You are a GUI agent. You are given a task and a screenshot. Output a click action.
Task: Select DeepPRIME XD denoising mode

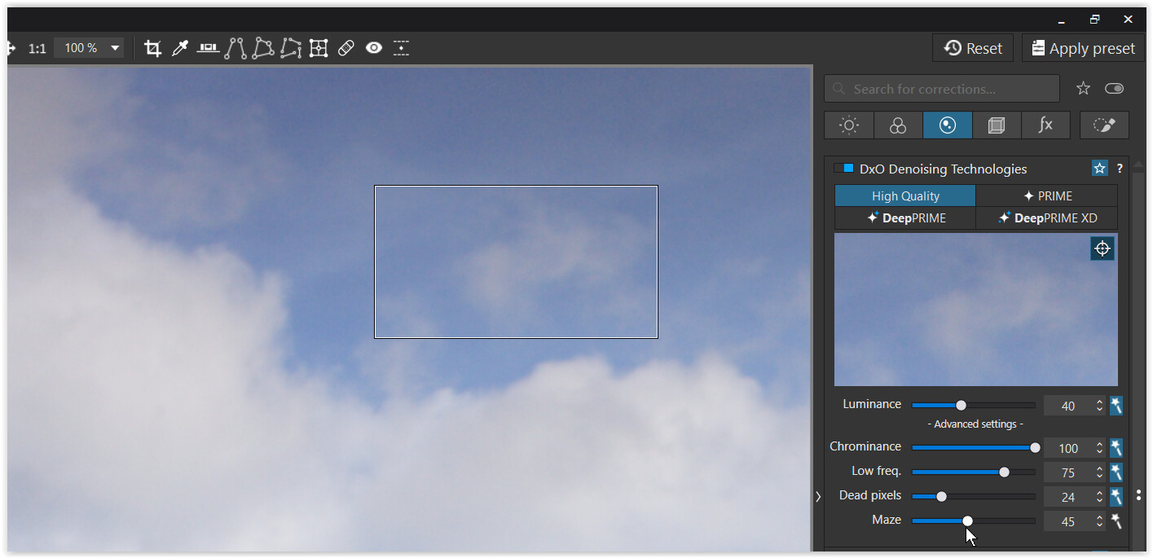[x=1046, y=218]
